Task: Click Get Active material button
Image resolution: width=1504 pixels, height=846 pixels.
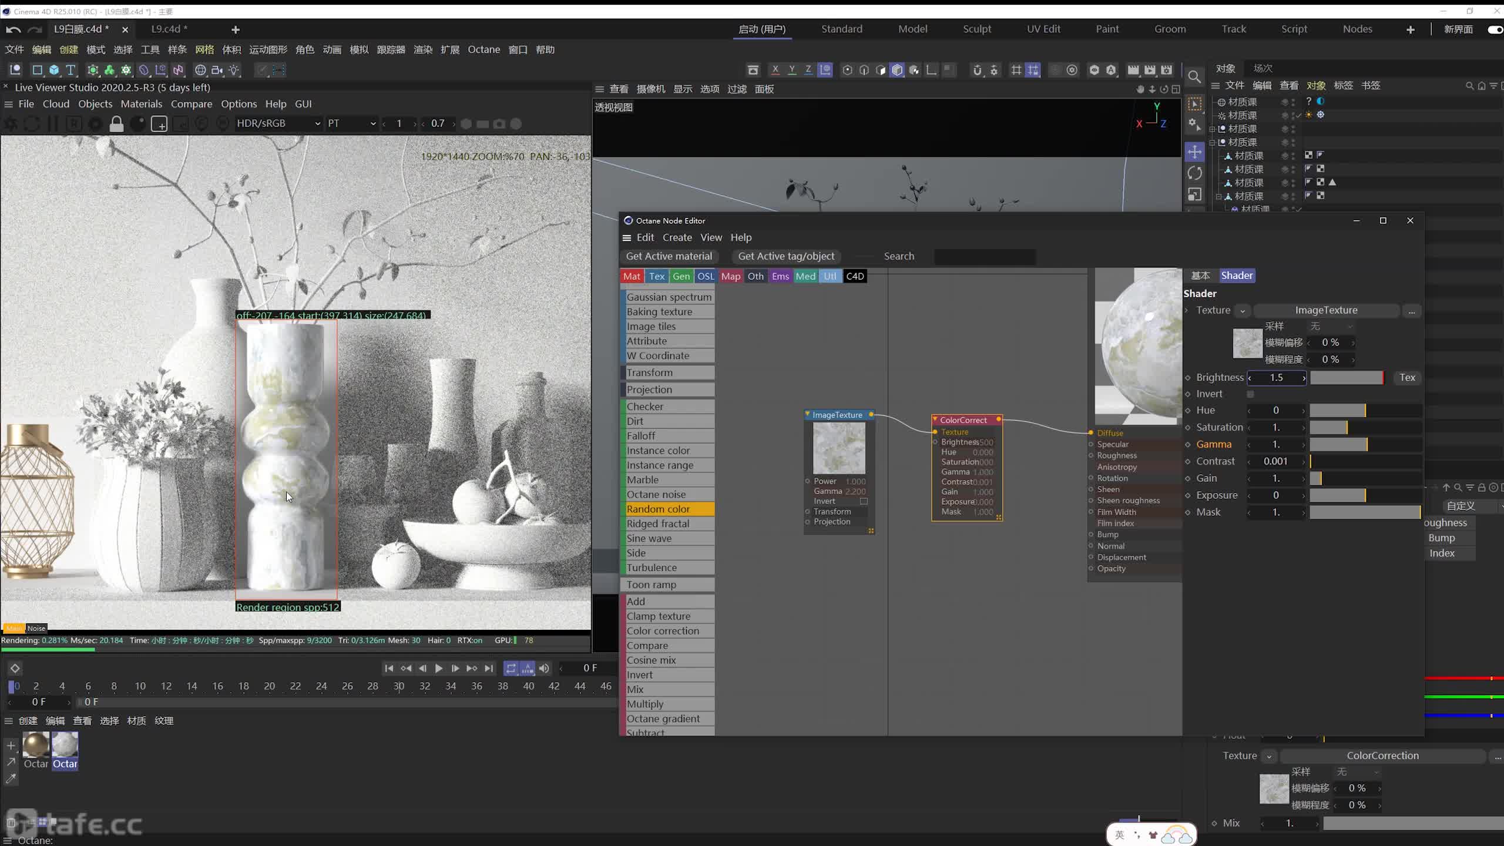Action: (669, 256)
